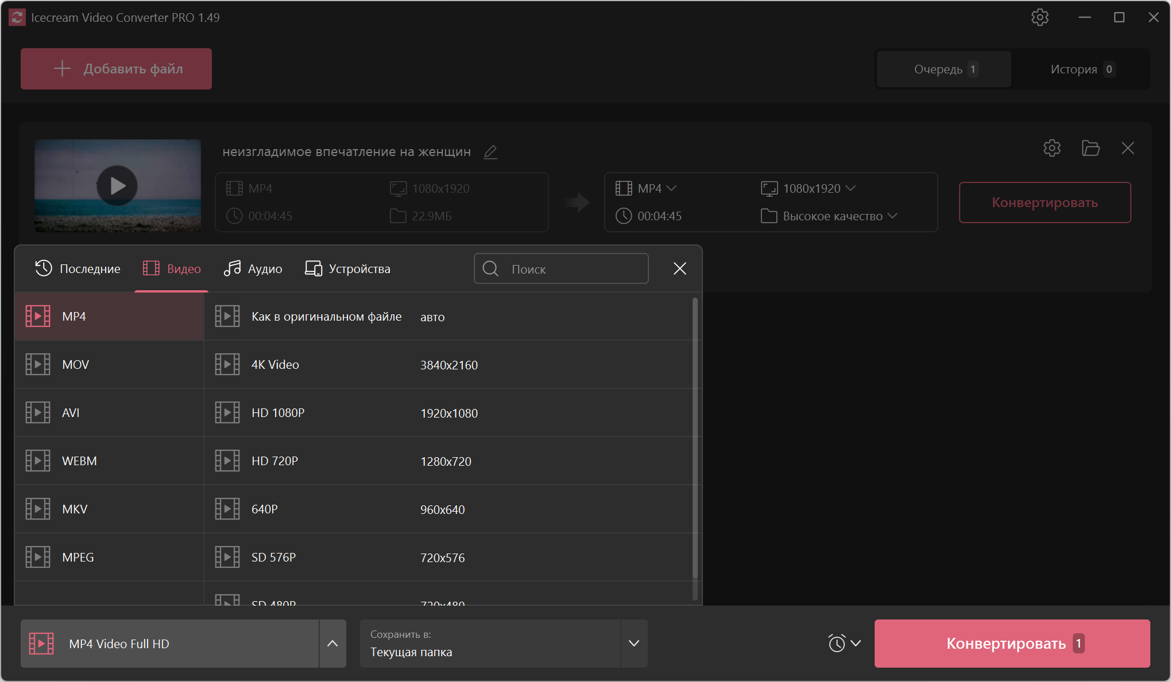Screen dimensions: 1171x682
Task: Open the output folder icon for the video
Action: pos(1090,149)
